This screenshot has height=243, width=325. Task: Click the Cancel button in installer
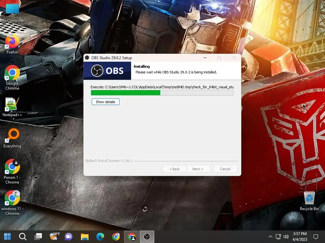coord(225,169)
